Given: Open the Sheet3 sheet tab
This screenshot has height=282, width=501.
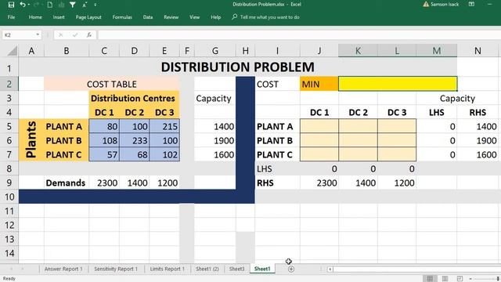Looking at the screenshot, I should pos(236,269).
